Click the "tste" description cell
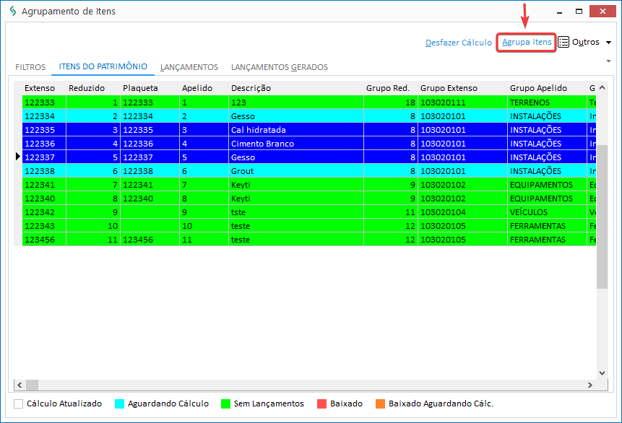Viewport: 622px width, 423px height. [x=296, y=212]
